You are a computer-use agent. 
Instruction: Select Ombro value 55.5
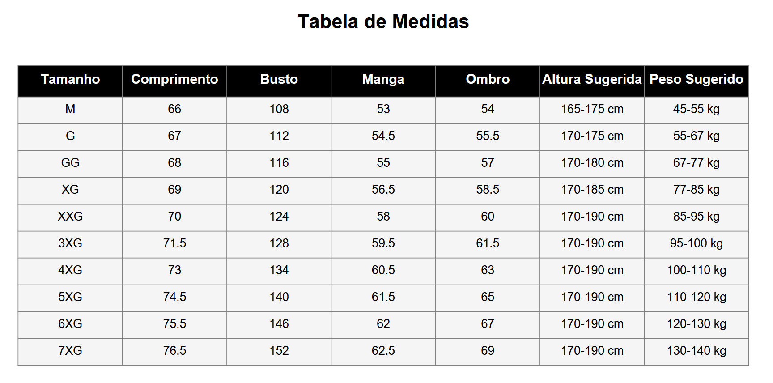click(488, 136)
